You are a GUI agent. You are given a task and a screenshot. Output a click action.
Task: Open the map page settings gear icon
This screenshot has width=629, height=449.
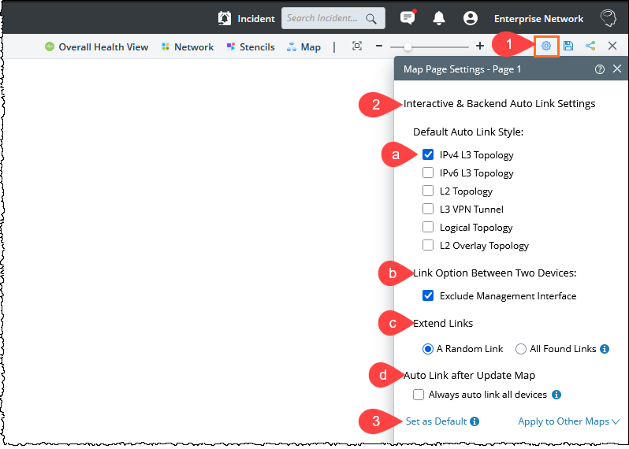(x=545, y=46)
